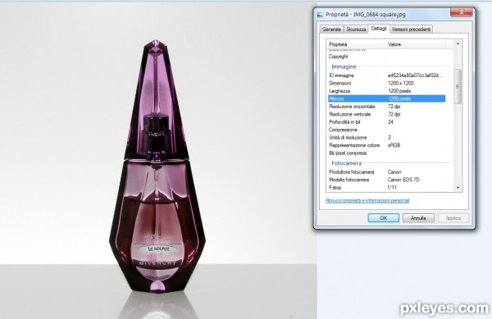Click the Canon EOS 7D value
The width and height of the screenshot is (492, 319).
[x=403, y=180]
